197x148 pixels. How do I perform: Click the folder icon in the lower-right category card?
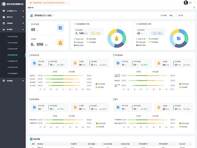tap(118, 107)
